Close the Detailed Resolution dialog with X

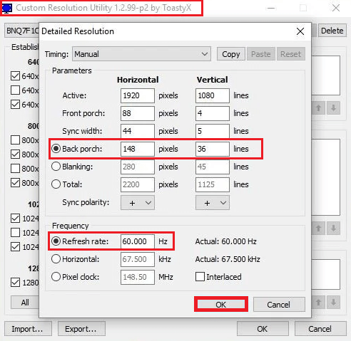pyautogui.click(x=300, y=31)
